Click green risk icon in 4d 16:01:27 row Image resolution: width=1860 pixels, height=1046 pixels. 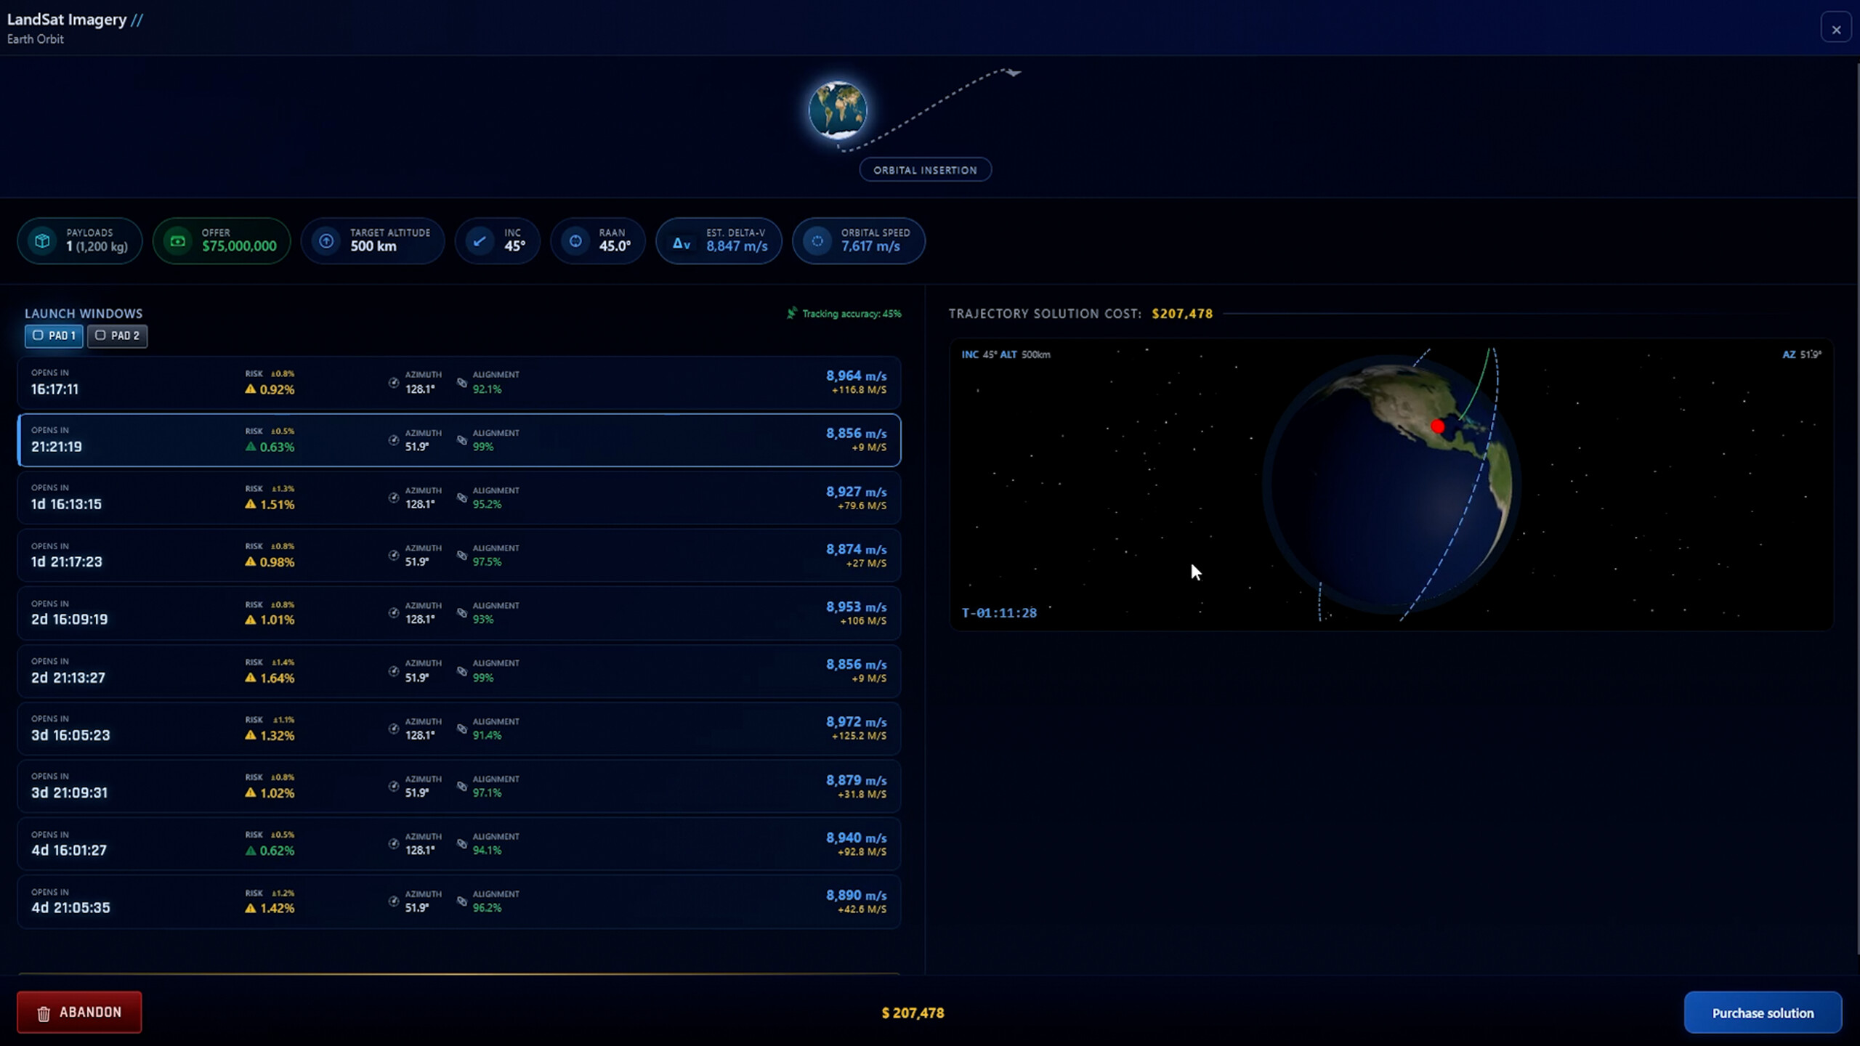coord(251,851)
